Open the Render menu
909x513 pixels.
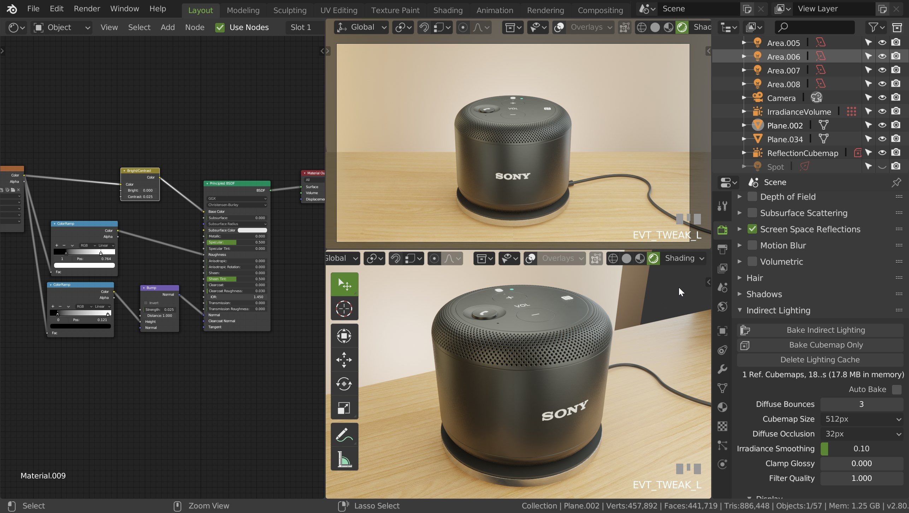87,9
